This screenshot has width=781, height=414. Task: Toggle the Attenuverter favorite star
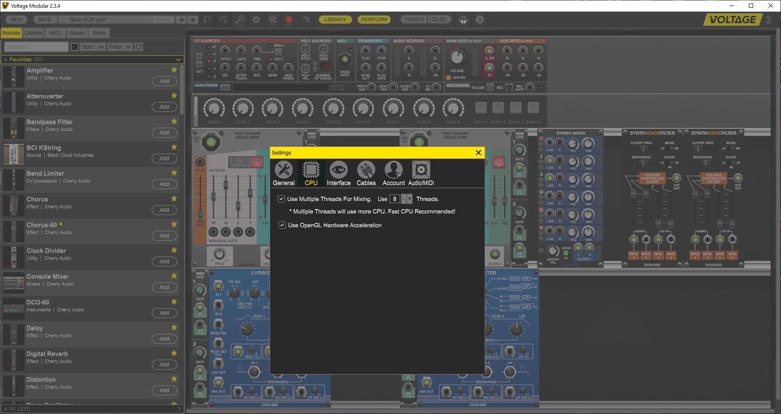coord(174,95)
